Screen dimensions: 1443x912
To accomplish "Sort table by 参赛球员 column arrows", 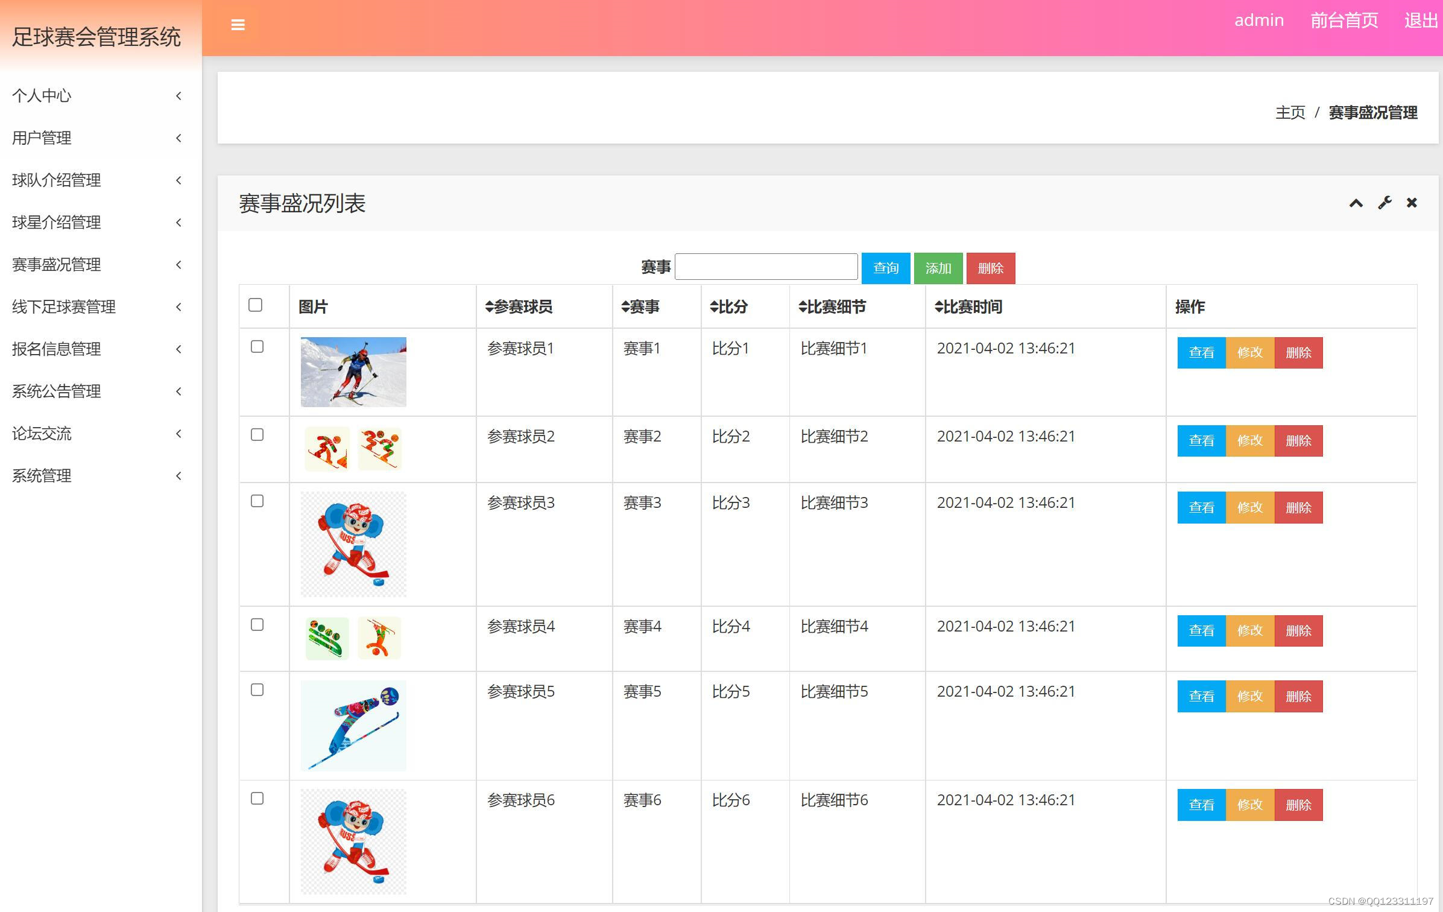I will (x=489, y=307).
